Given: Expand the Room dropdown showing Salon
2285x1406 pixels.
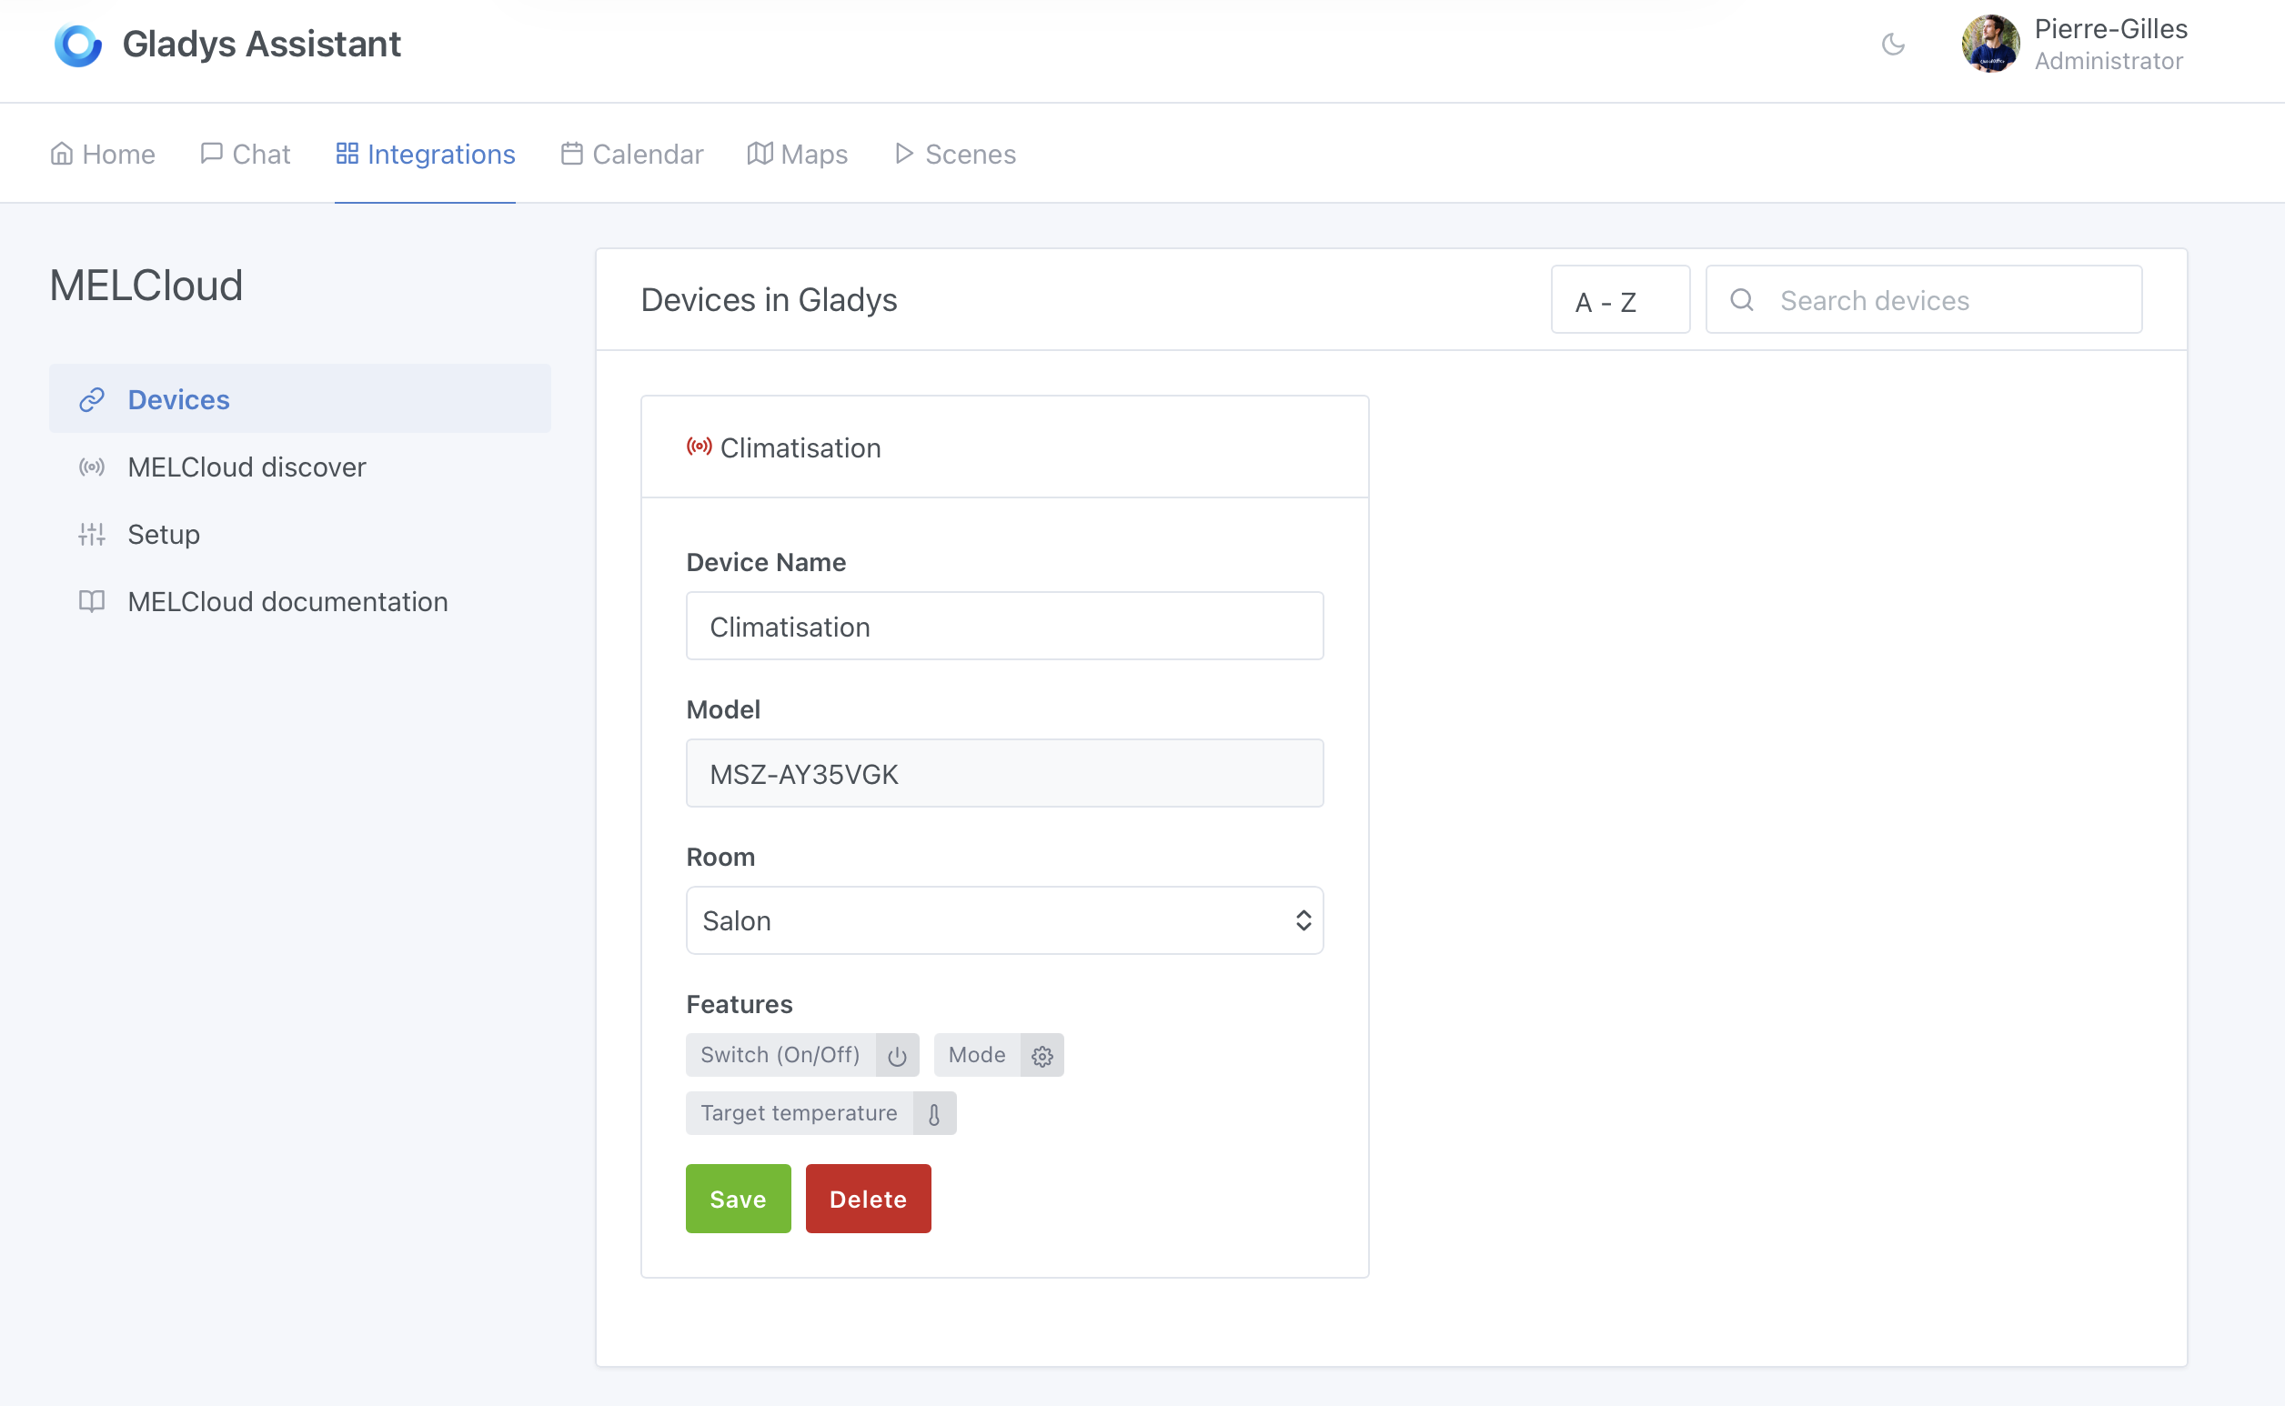Looking at the screenshot, I should 1004,920.
